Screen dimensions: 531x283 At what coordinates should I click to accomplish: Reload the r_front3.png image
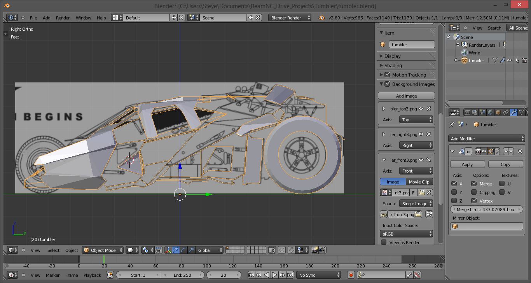click(429, 214)
